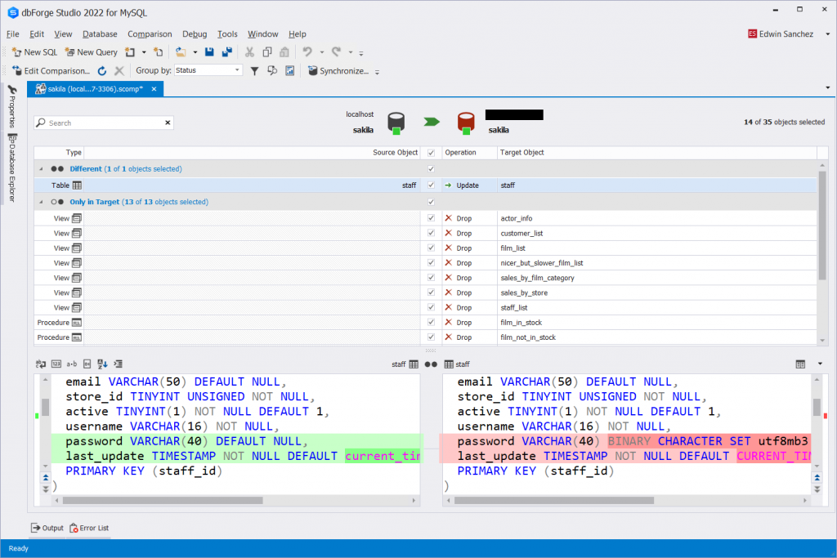This screenshot has width=837, height=558.
Task: Uncheck the sales_by_store Drop checkbox
Action: [432, 292]
